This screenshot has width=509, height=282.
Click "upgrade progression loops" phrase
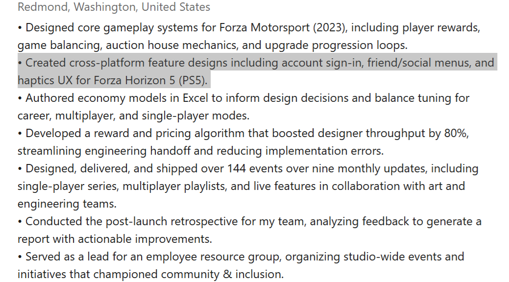336,45
